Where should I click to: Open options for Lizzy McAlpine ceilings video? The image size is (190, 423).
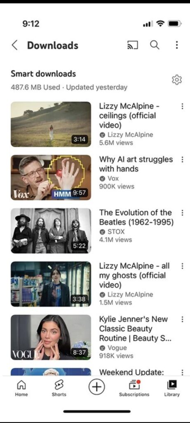tap(182, 106)
